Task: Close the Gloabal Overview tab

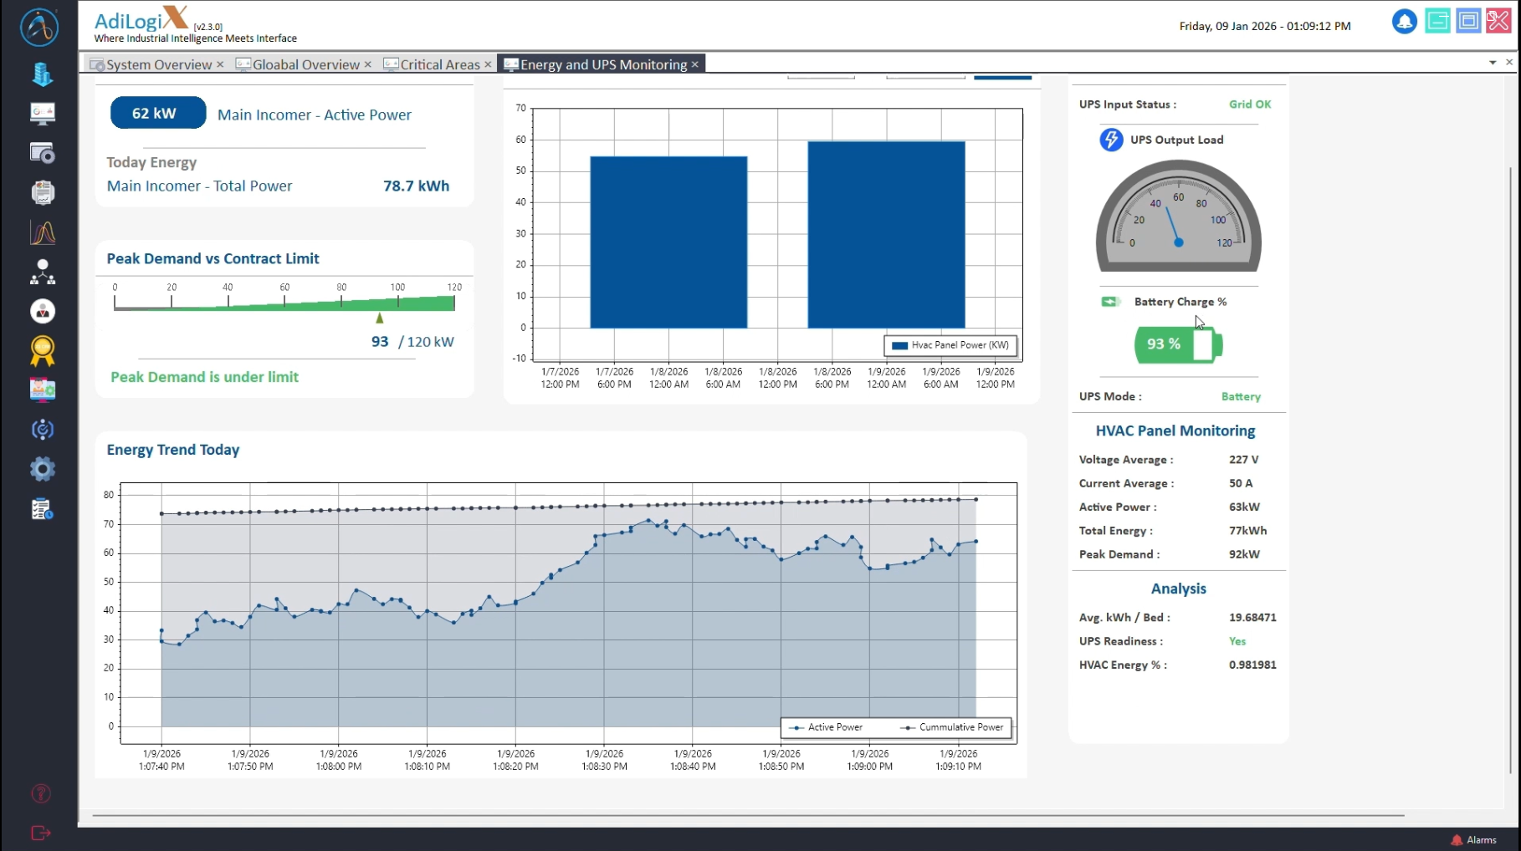Action: tap(367, 64)
